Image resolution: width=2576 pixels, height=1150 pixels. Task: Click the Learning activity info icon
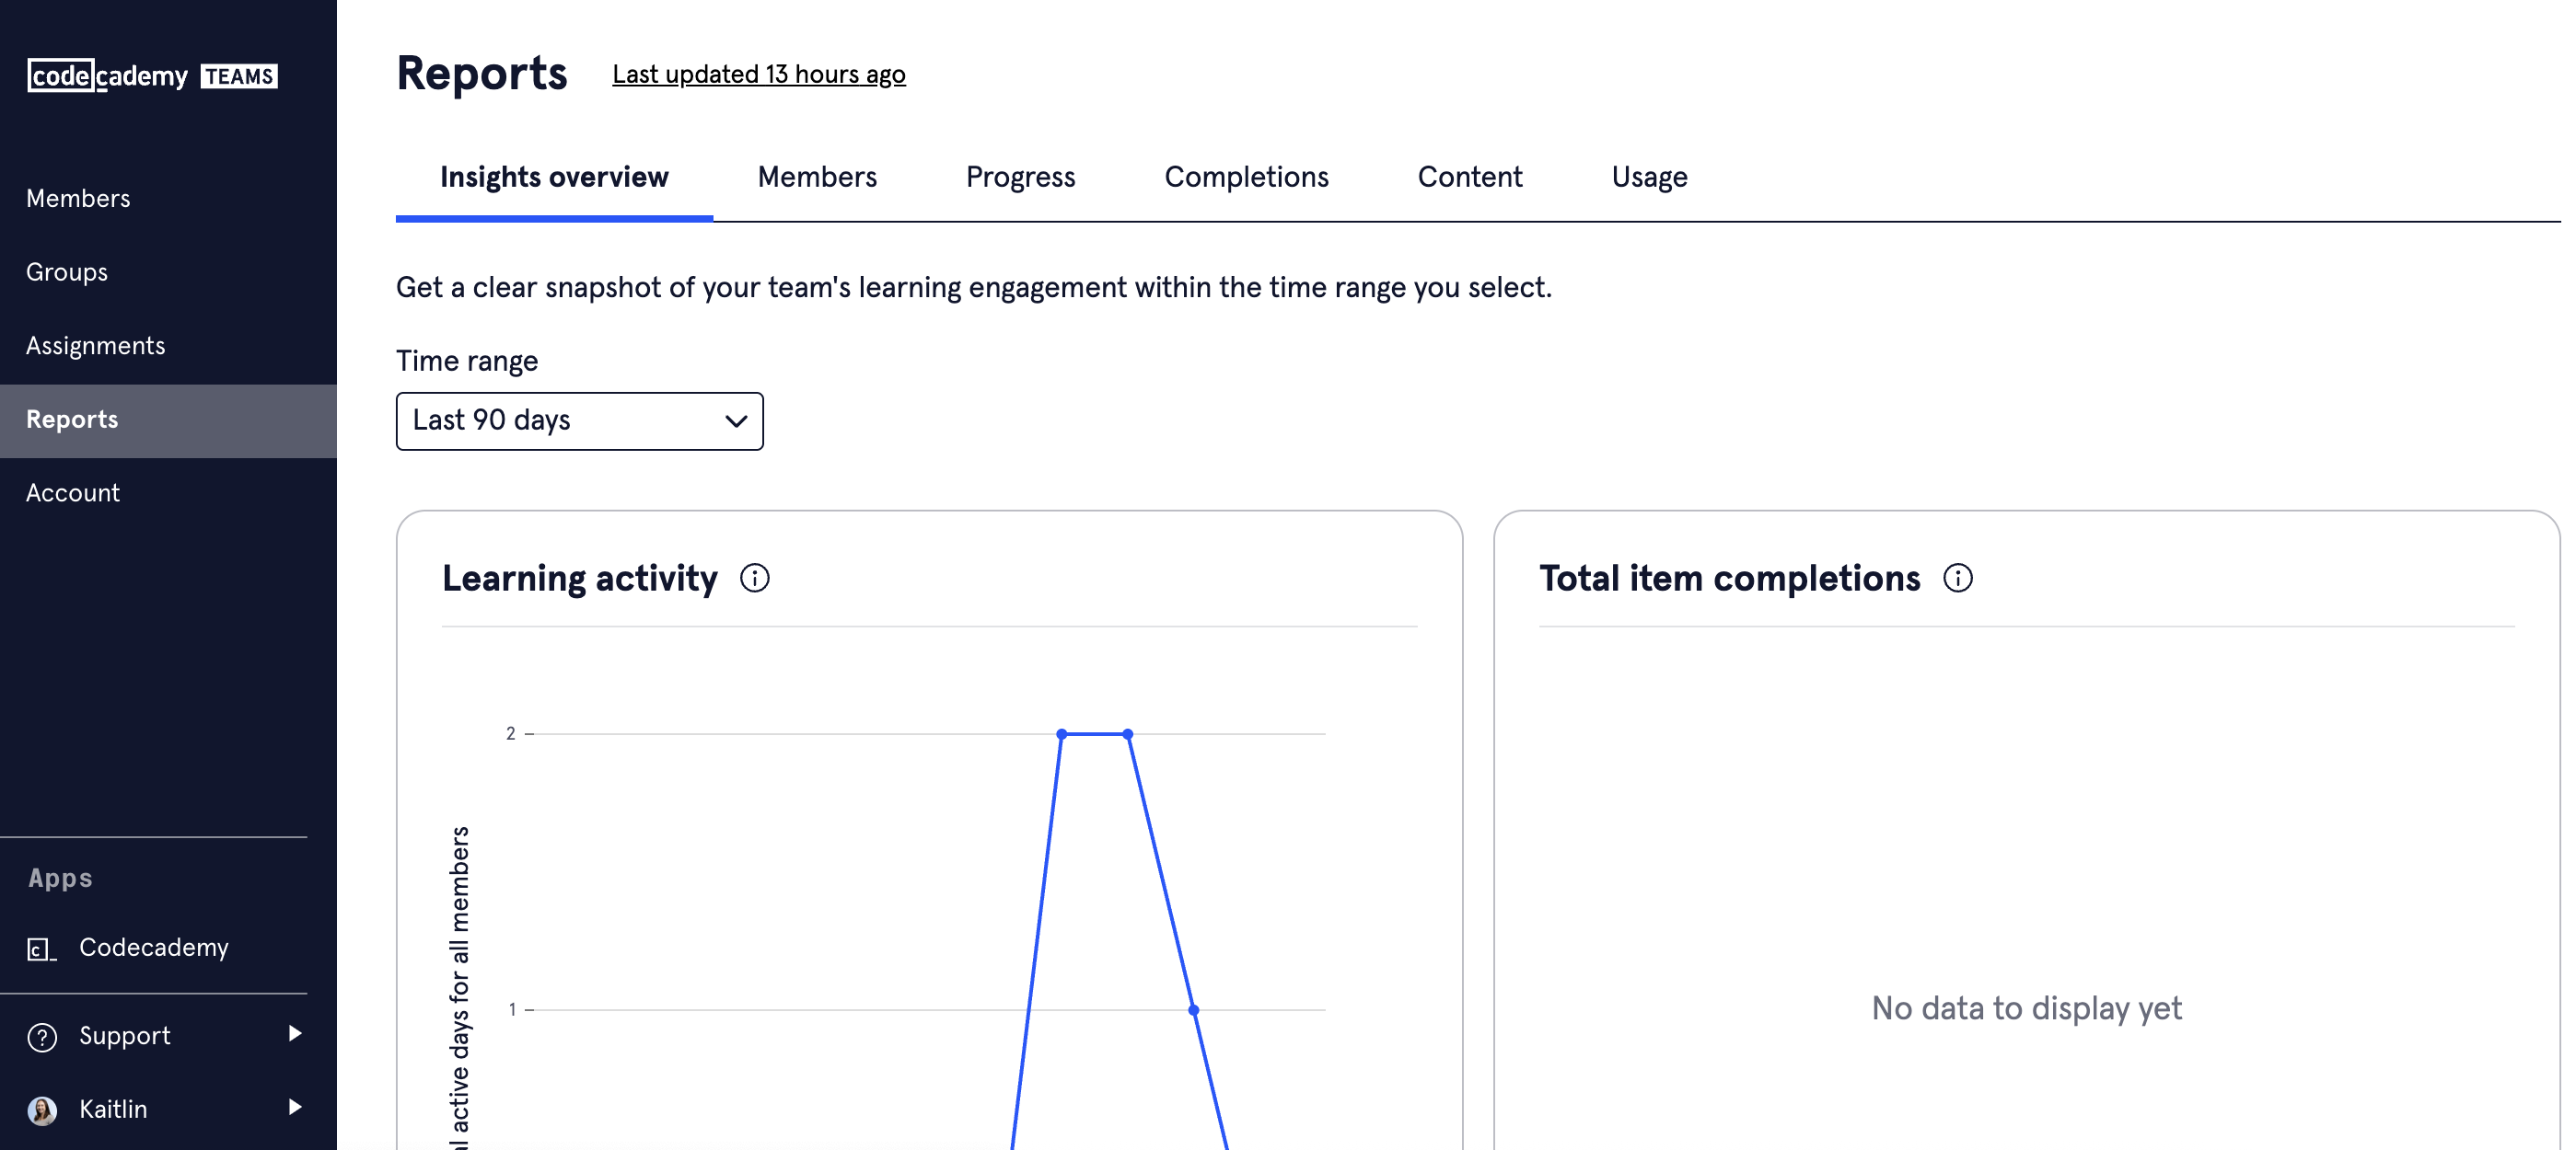(755, 578)
